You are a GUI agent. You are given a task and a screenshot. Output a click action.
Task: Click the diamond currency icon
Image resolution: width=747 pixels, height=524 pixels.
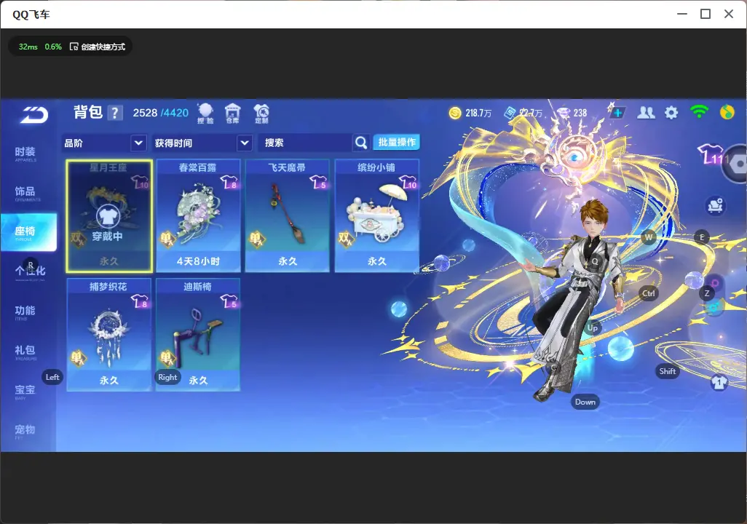pyautogui.click(x=564, y=113)
